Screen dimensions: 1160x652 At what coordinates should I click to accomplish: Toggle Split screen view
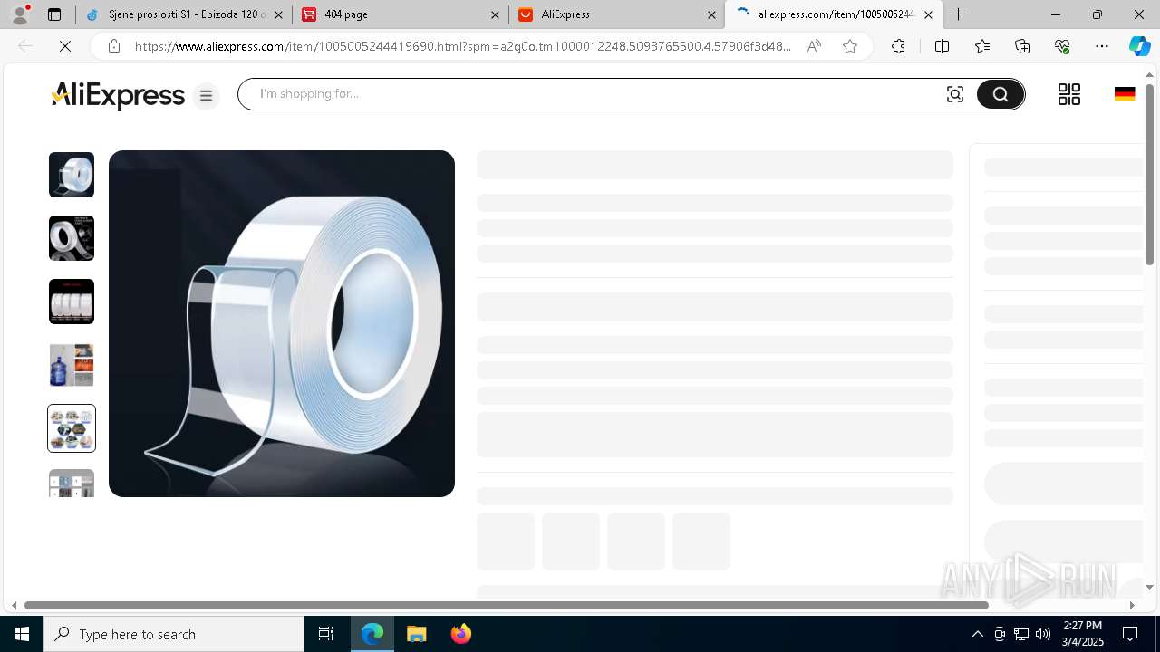[942, 46]
